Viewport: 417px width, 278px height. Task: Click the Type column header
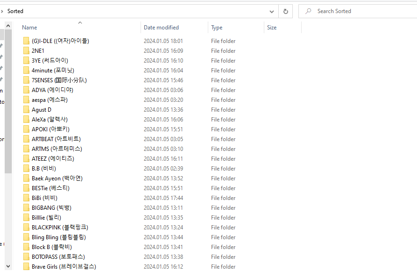[x=217, y=28]
